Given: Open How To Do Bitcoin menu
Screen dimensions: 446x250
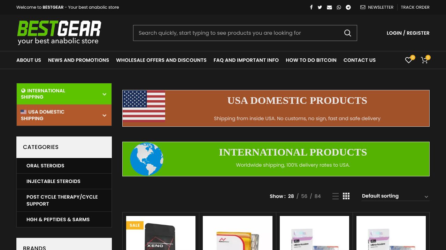Looking at the screenshot, I should point(311,60).
